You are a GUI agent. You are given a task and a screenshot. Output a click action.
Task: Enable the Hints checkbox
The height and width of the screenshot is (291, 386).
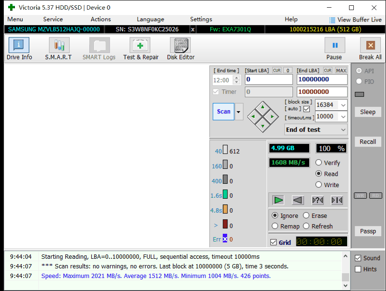pyautogui.click(x=358, y=269)
